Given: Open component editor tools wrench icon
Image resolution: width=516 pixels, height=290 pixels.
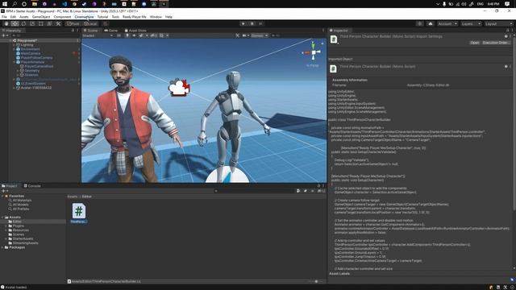Looking at the screenshot, I should coord(238,35).
